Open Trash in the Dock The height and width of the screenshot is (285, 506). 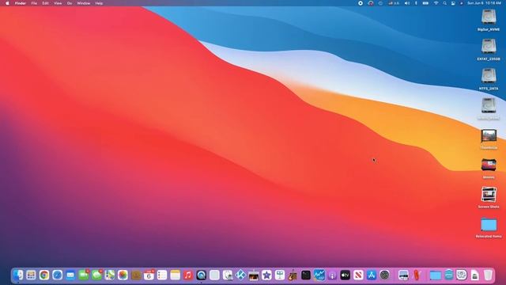(x=488, y=275)
